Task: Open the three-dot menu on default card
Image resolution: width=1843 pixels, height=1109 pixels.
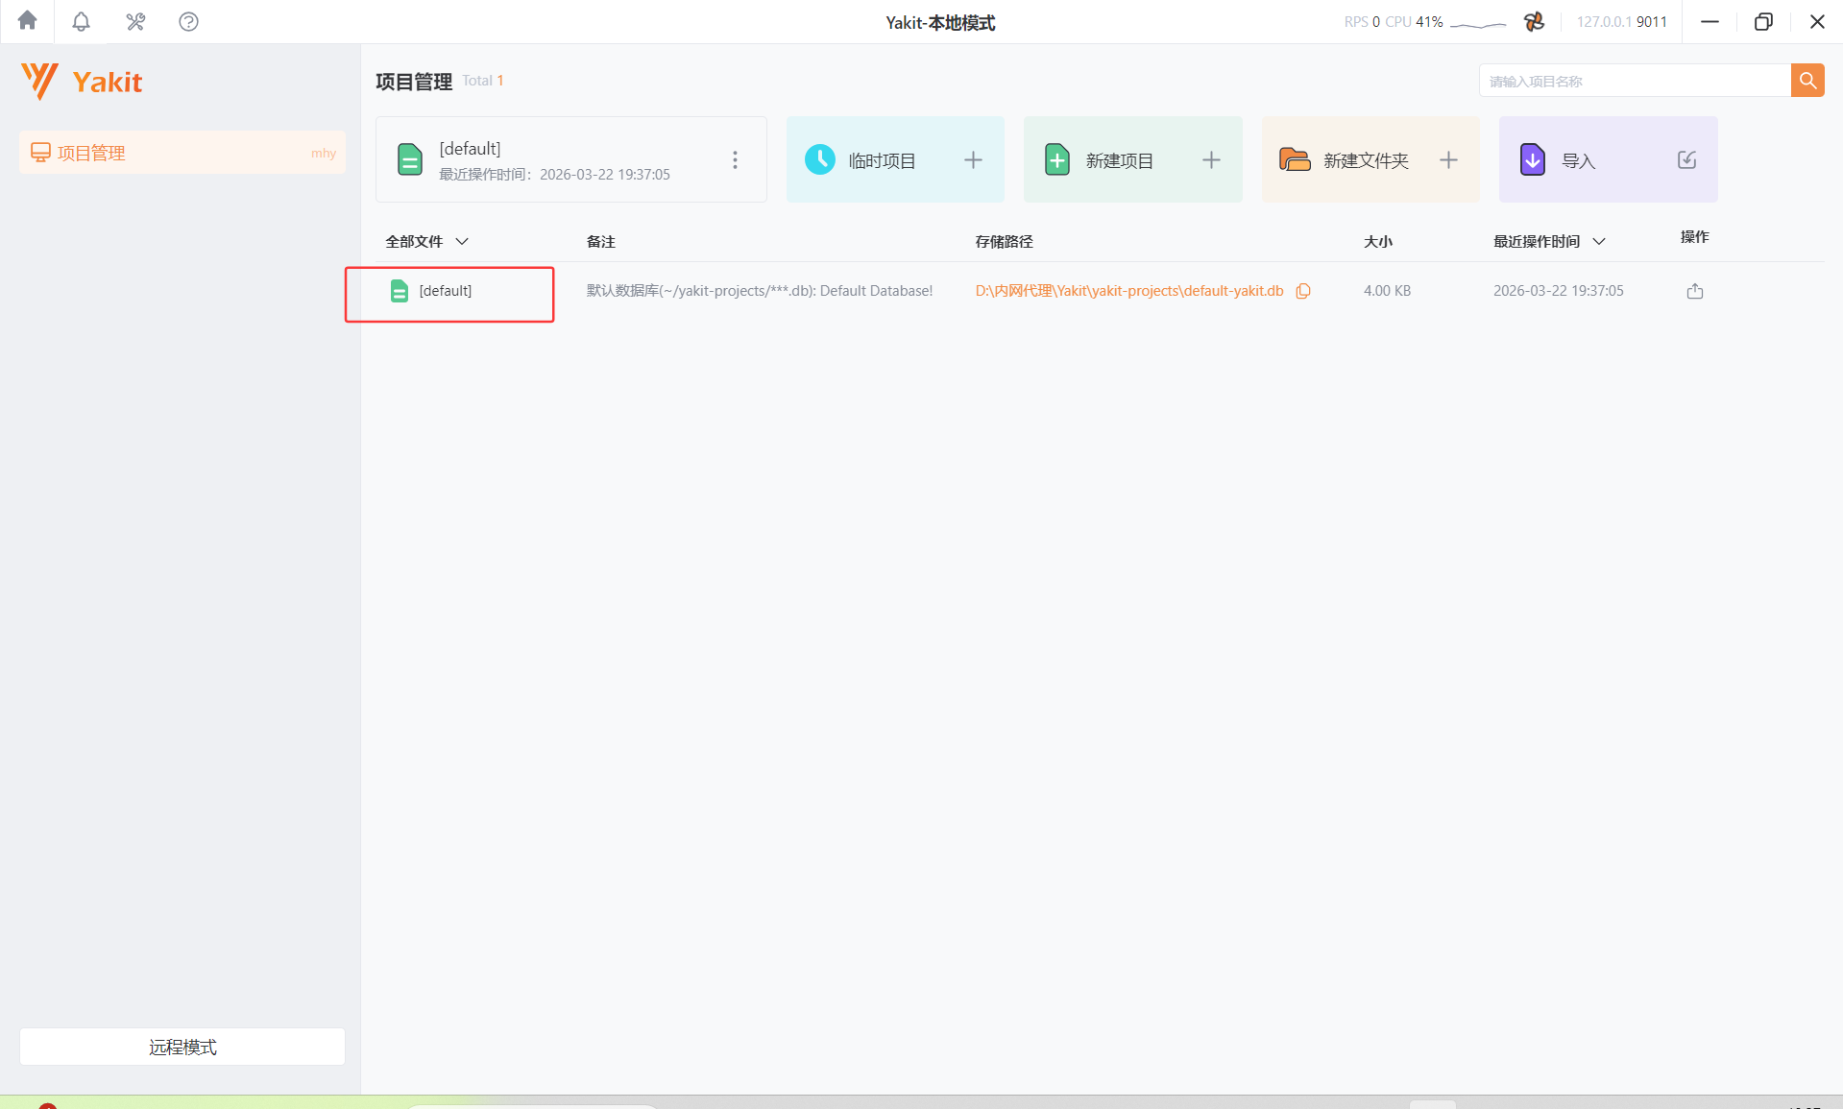Action: coord(735,160)
